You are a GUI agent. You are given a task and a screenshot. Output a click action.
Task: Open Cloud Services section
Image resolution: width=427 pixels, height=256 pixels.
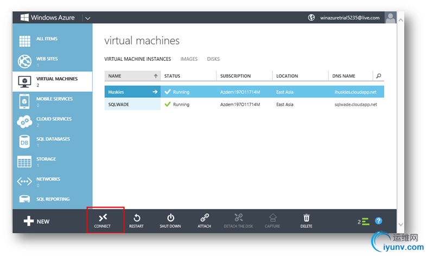(52, 122)
